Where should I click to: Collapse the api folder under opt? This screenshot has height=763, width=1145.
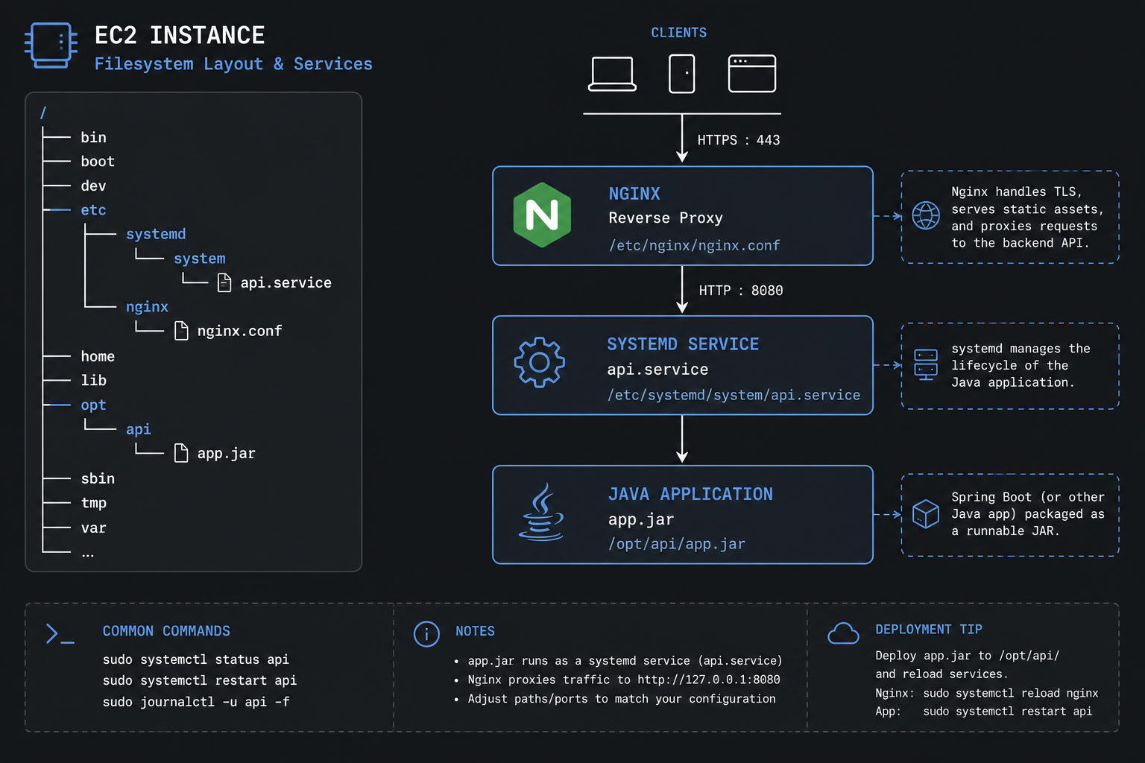[x=138, y=429]
